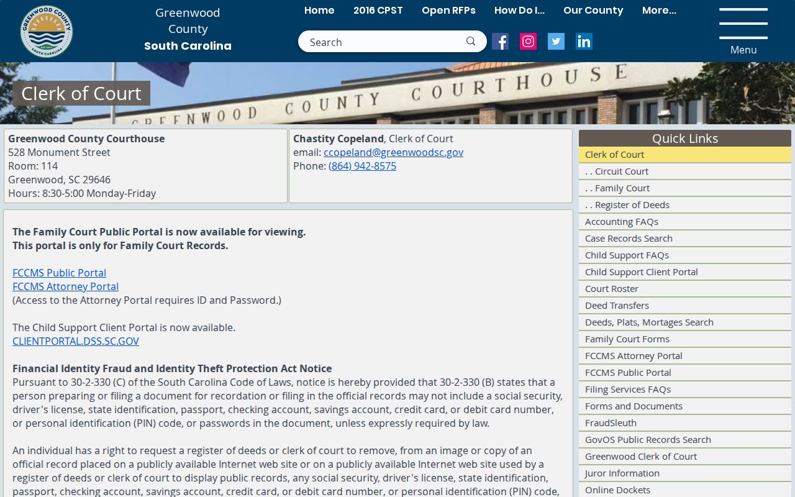This screenshot has width=795, height=497.
Task: Click the Quick Links panel header
Action: (685, 139)
